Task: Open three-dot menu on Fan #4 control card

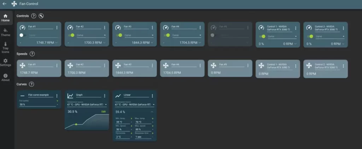Action: point(200,28)
